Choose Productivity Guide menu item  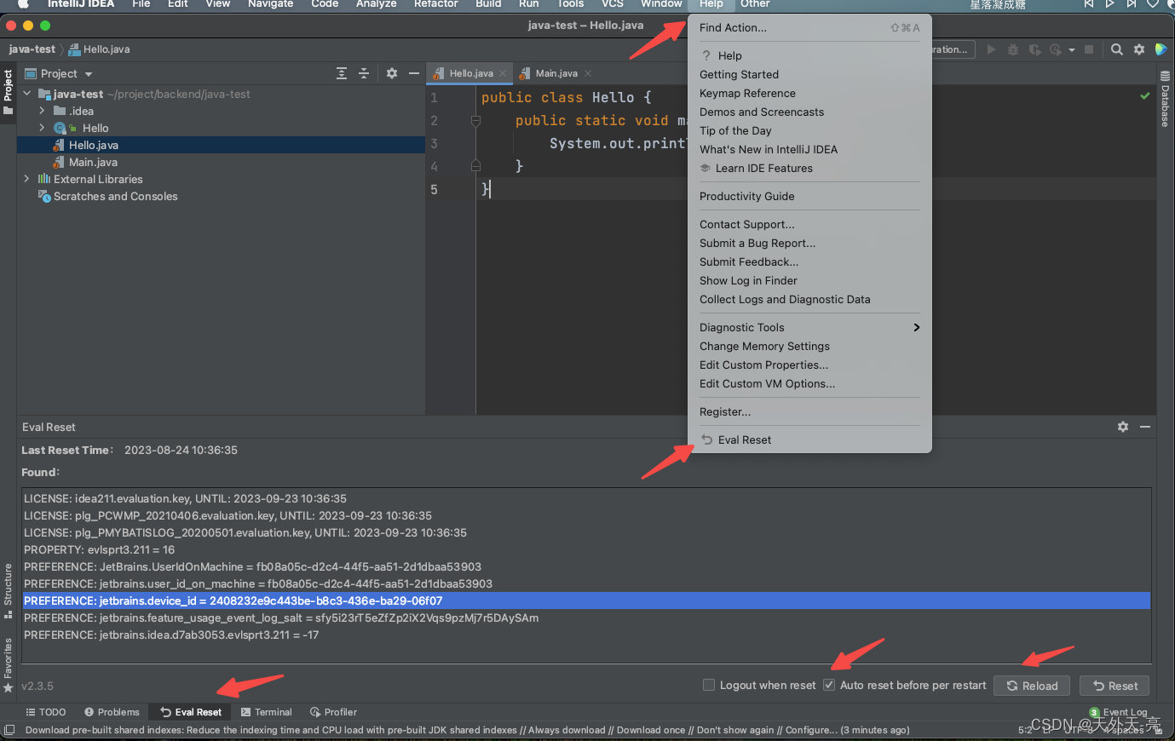(x=809, y=196)
